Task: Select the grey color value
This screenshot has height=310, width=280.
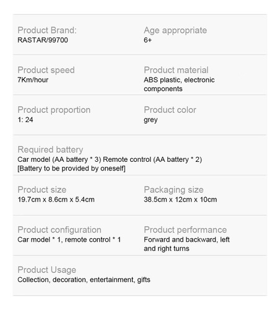Action: [151, 120]
